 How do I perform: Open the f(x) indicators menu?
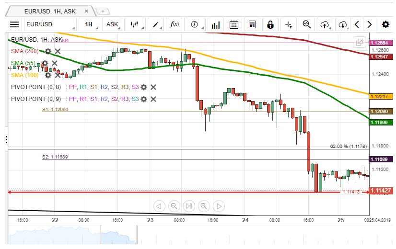tap(175, 24)
